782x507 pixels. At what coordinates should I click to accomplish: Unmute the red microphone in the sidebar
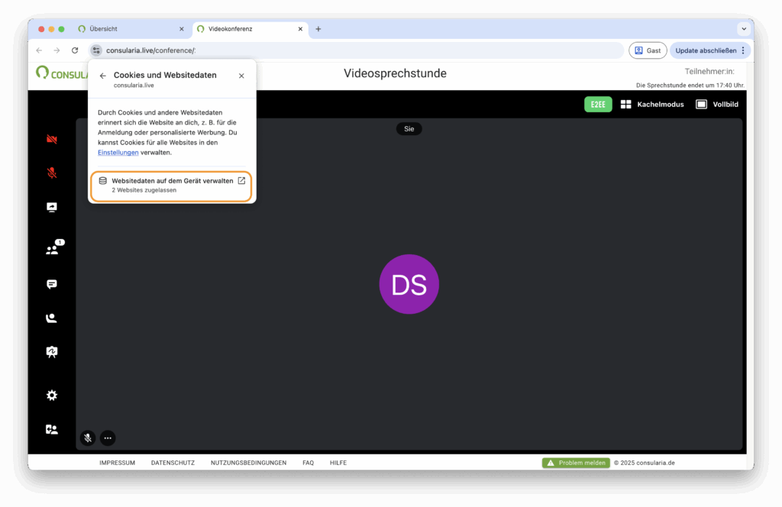52,173
